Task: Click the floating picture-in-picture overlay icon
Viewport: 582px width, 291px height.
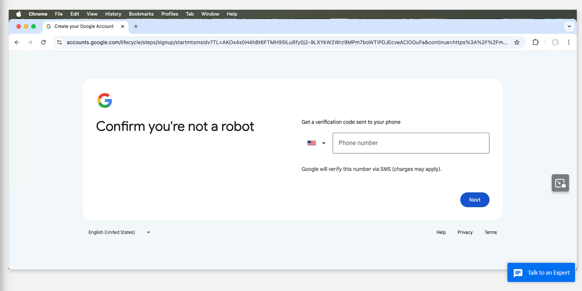Action: pos(560,183)
